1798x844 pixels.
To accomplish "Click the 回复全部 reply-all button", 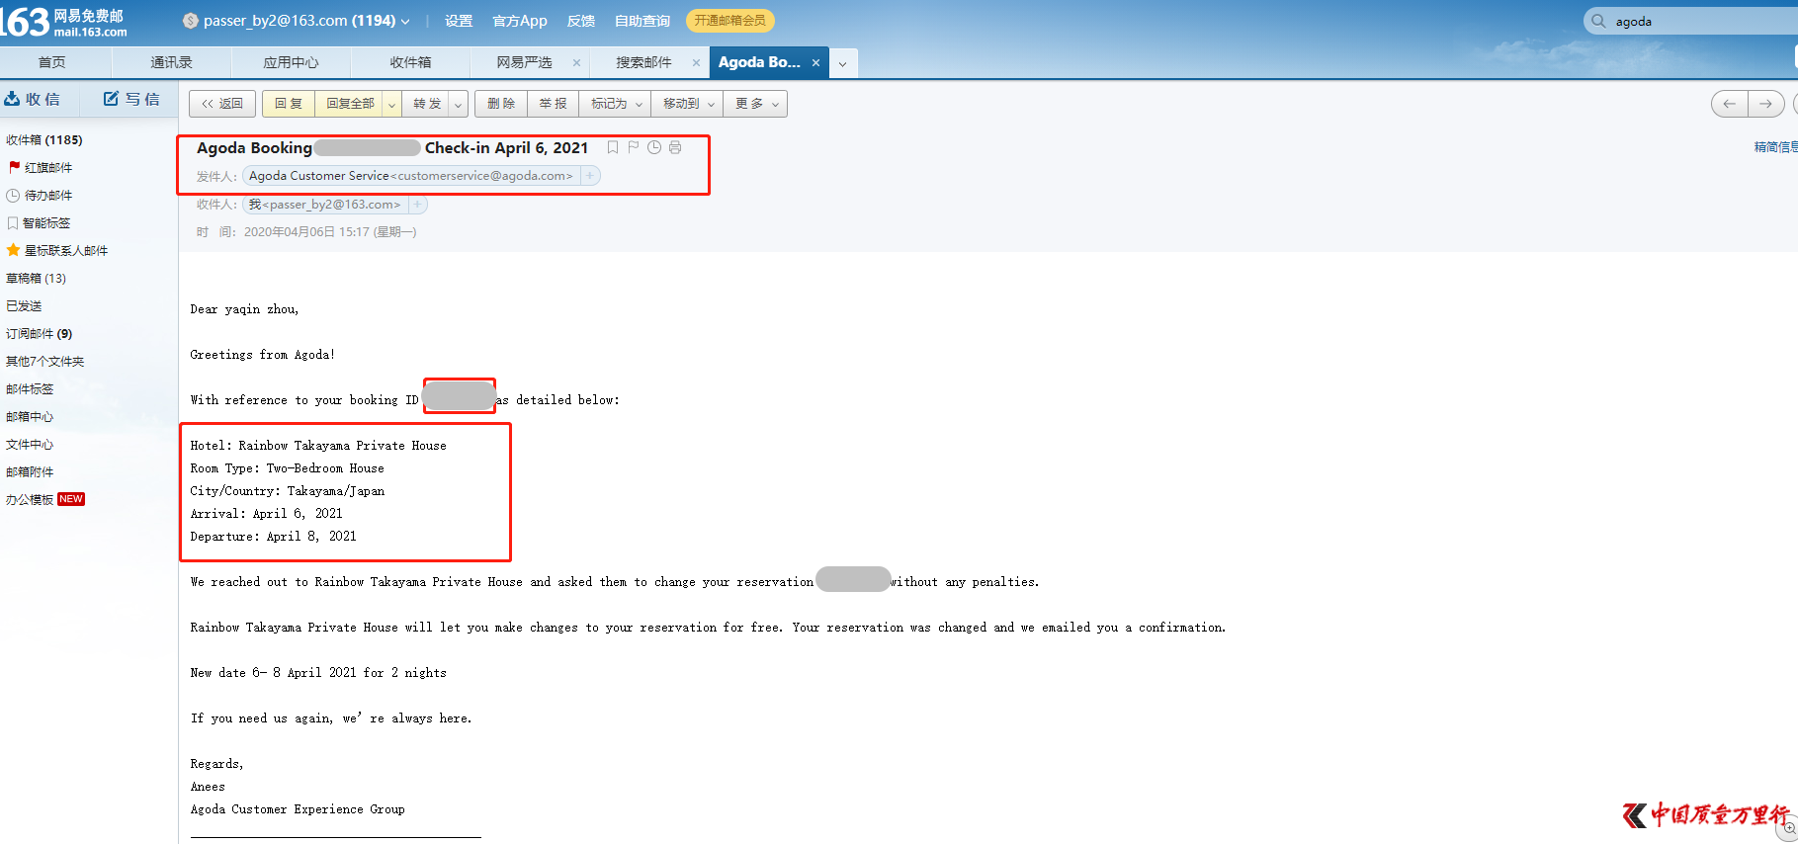I will (350, 104).
